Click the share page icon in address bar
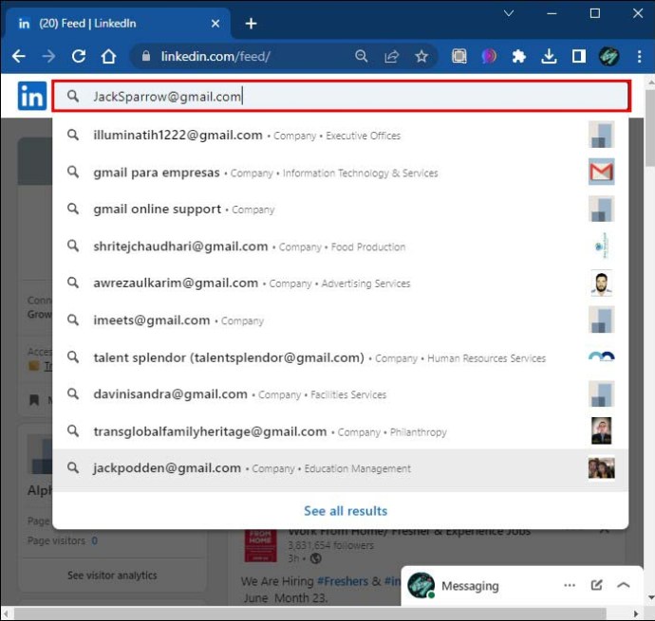The height and width of the screenshot is (621, 655). tap(391, 56)
